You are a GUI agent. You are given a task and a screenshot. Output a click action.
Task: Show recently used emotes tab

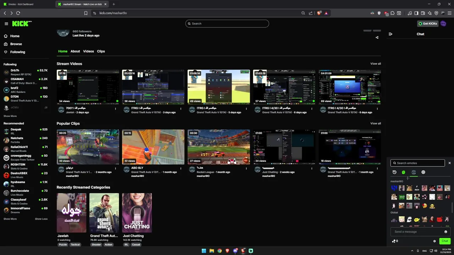[394, 172]
